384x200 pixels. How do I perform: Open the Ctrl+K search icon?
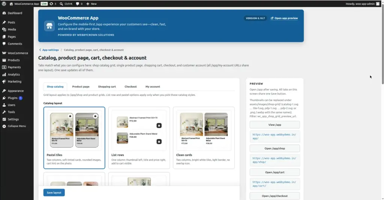(61, 4)
